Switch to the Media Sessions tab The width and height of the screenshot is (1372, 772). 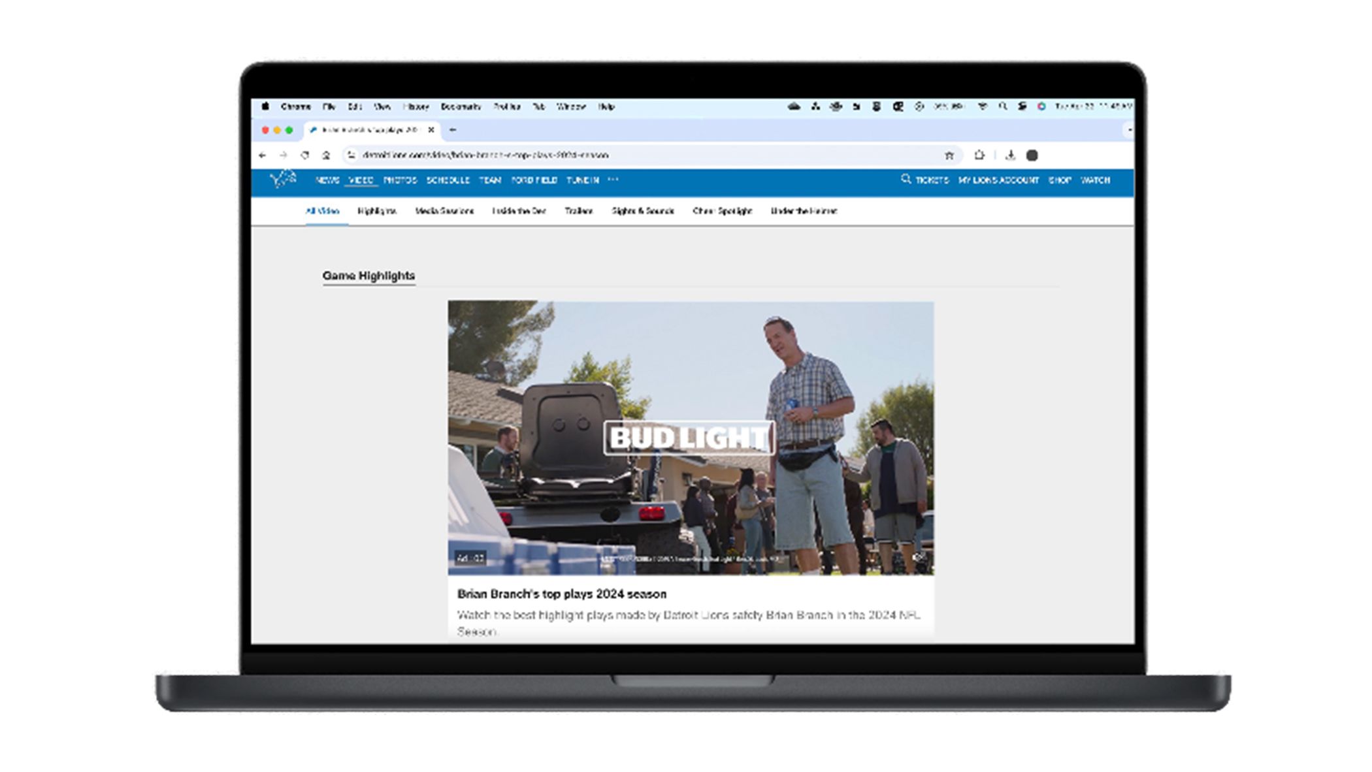(x=444, y=211)
